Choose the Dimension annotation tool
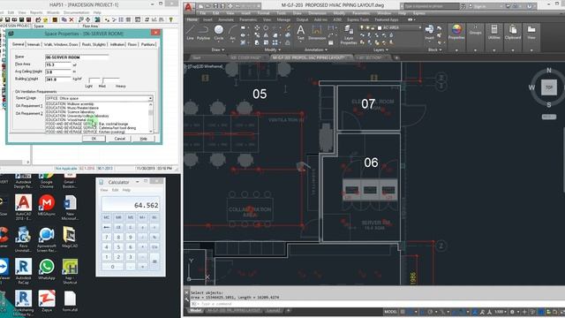Viewport: 565px width, 318px height. pos(317,32)
